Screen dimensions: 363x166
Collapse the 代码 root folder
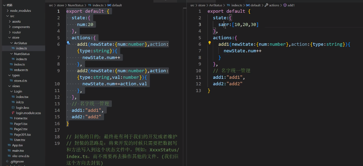(x=4, y=5)
